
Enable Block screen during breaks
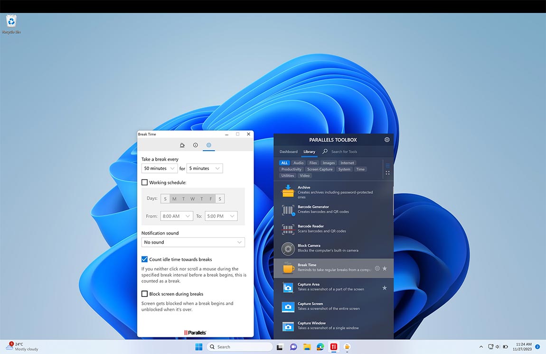pyautogui.click(x=144, y=293)
